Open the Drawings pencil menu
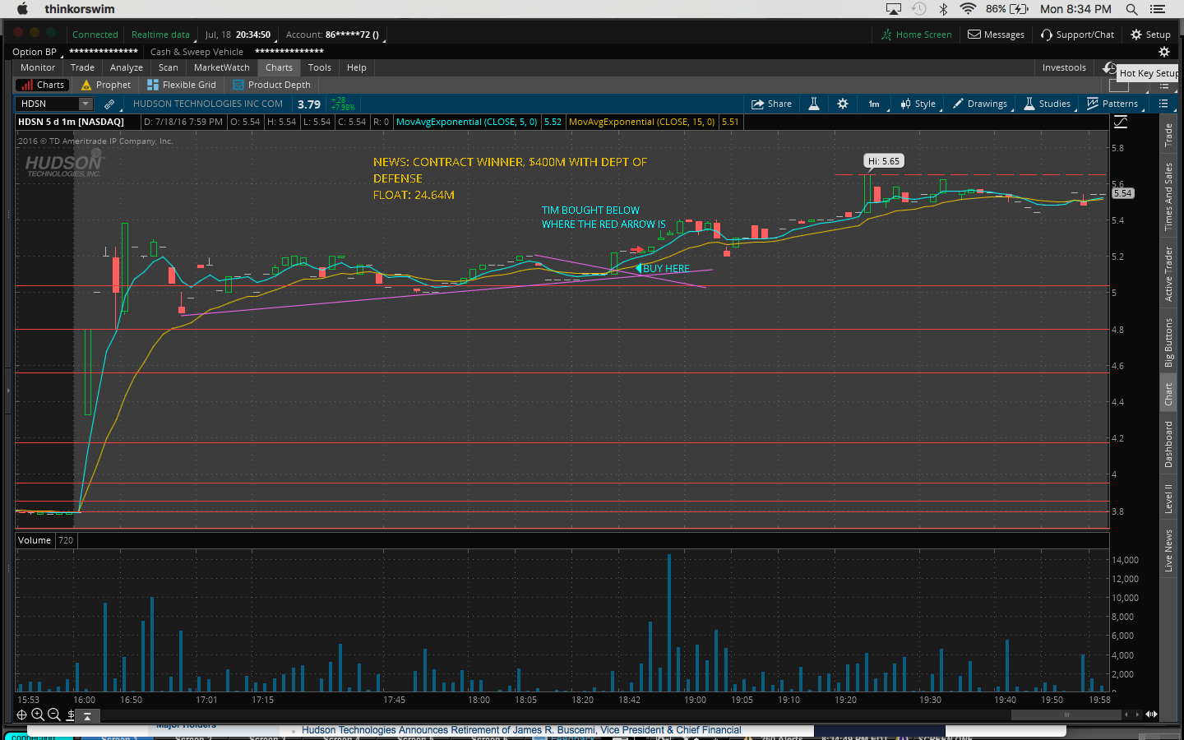Screen dimensions: 1184x740 coord(980,104)
